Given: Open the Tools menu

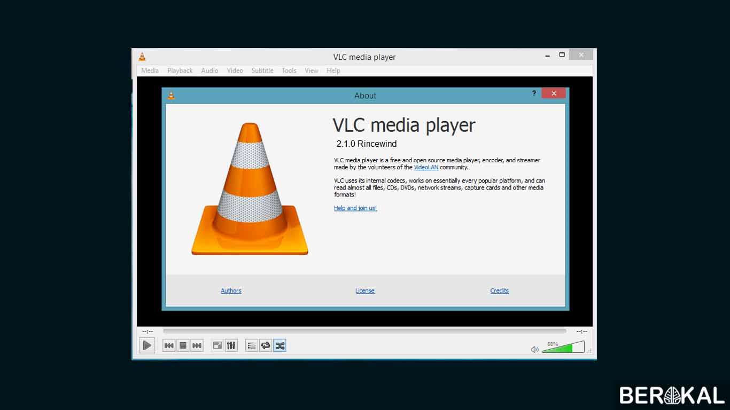Looking at the screenshot, I should 289,70.
